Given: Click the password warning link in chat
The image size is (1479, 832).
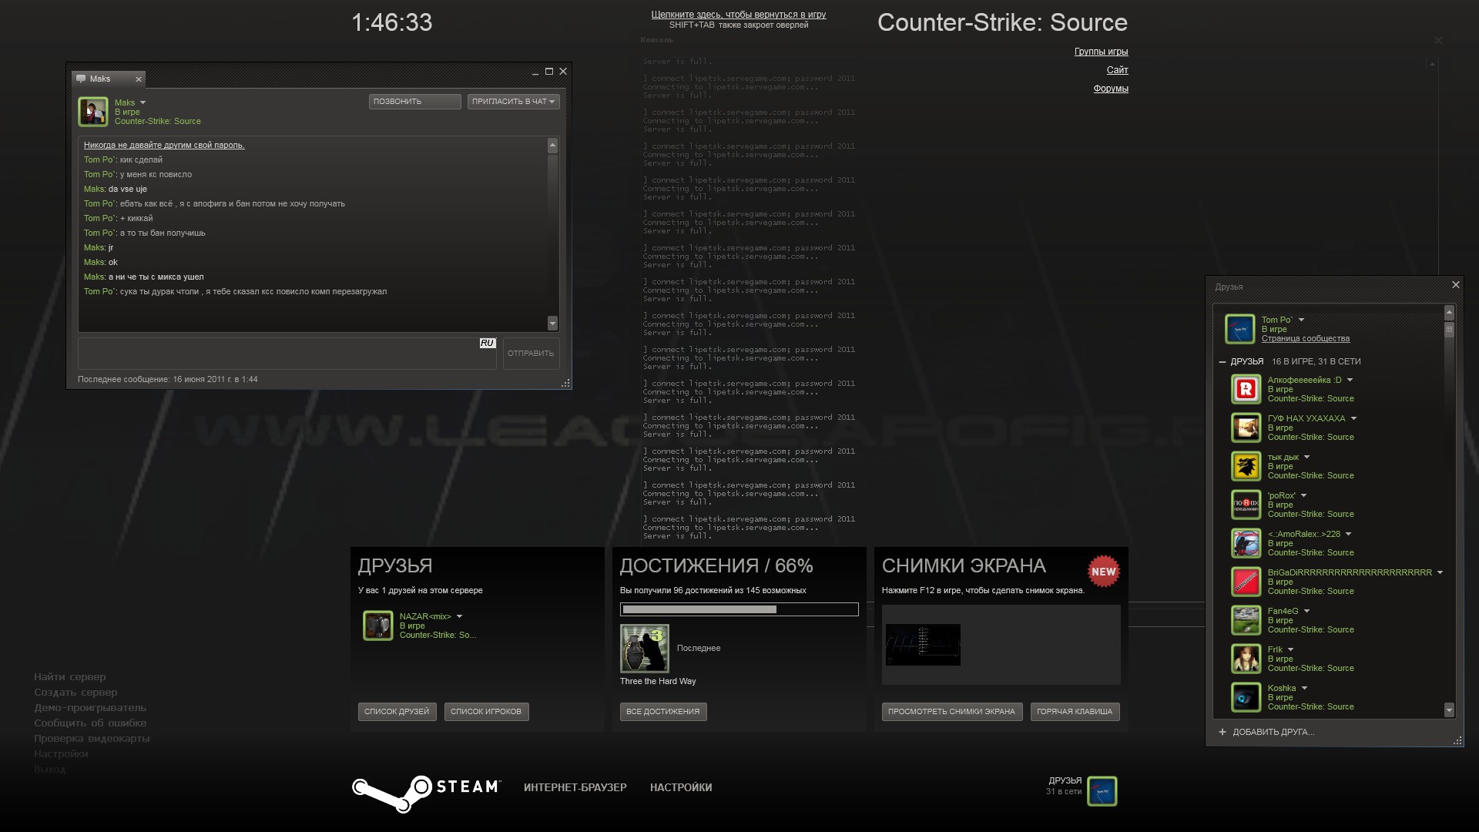Looking at the screenshot, I should [164, 145].
